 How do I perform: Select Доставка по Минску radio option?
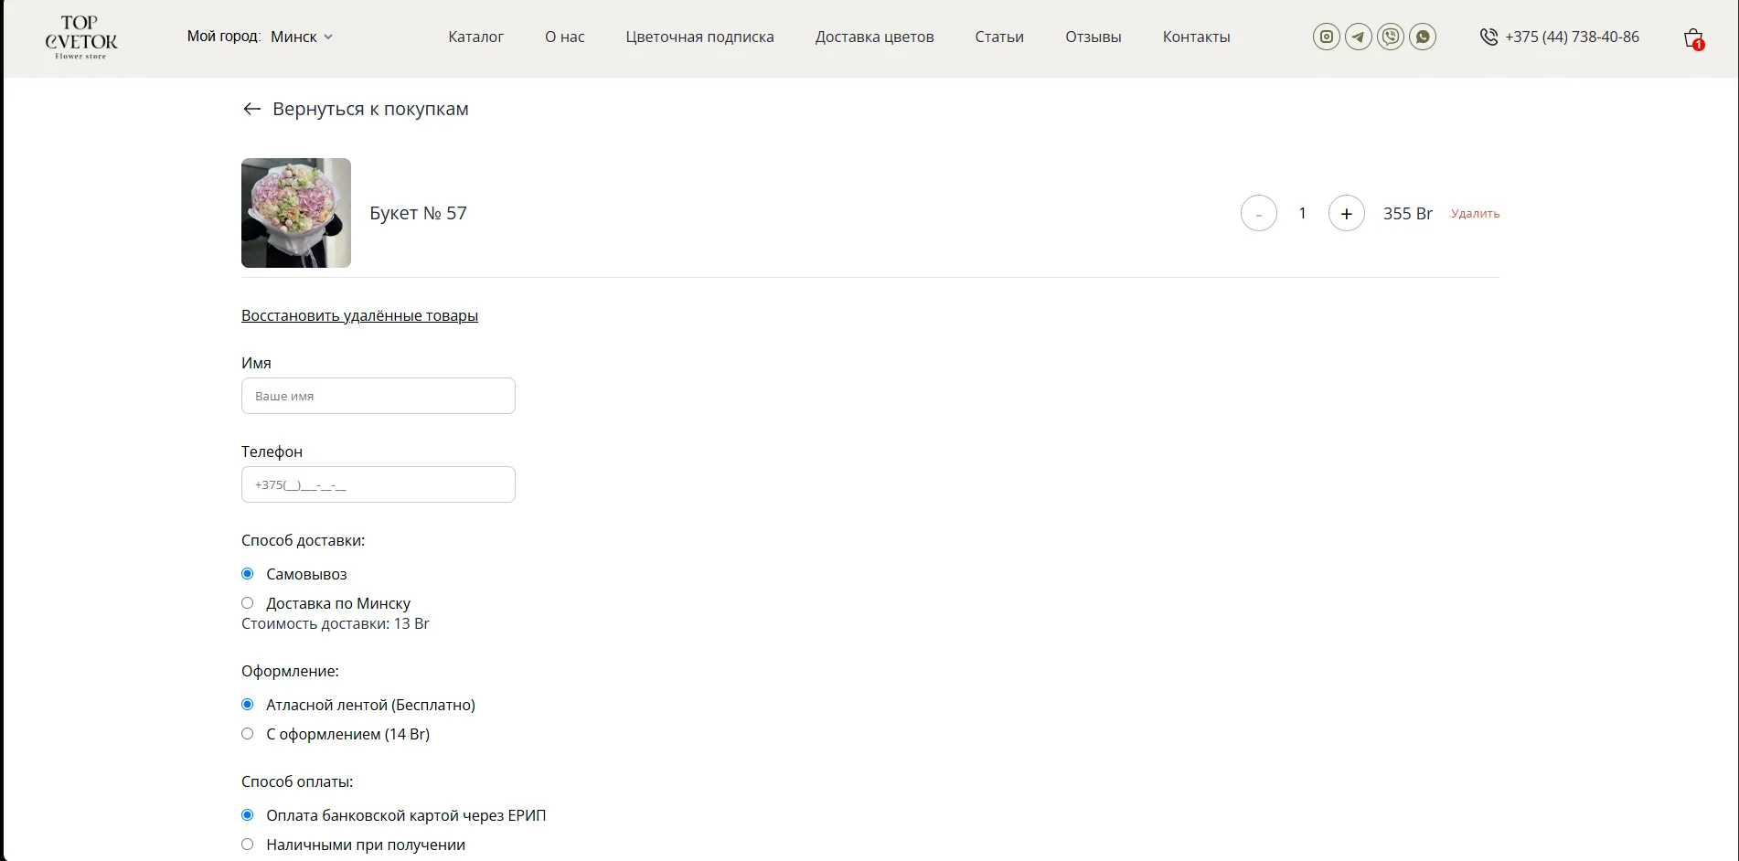pos(247,603)
